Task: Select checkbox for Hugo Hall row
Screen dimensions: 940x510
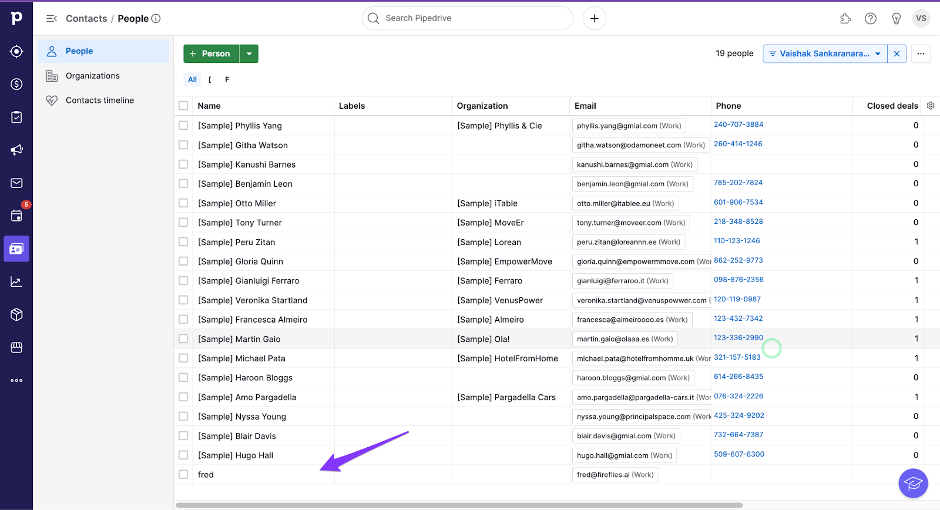Action: pyautogui.click(x=183, y=455)
